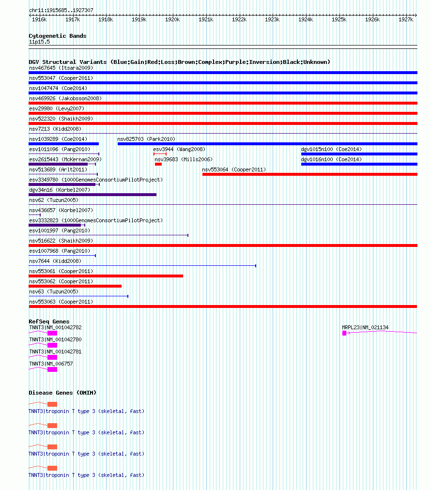Select the dgv34n16 (Korbel2007) purple bar
This screenshot has height=490, width=431.
(92, 195)
